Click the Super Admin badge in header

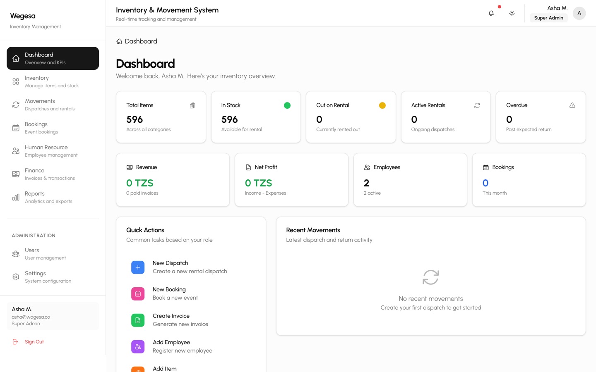[x=548, y=18]
